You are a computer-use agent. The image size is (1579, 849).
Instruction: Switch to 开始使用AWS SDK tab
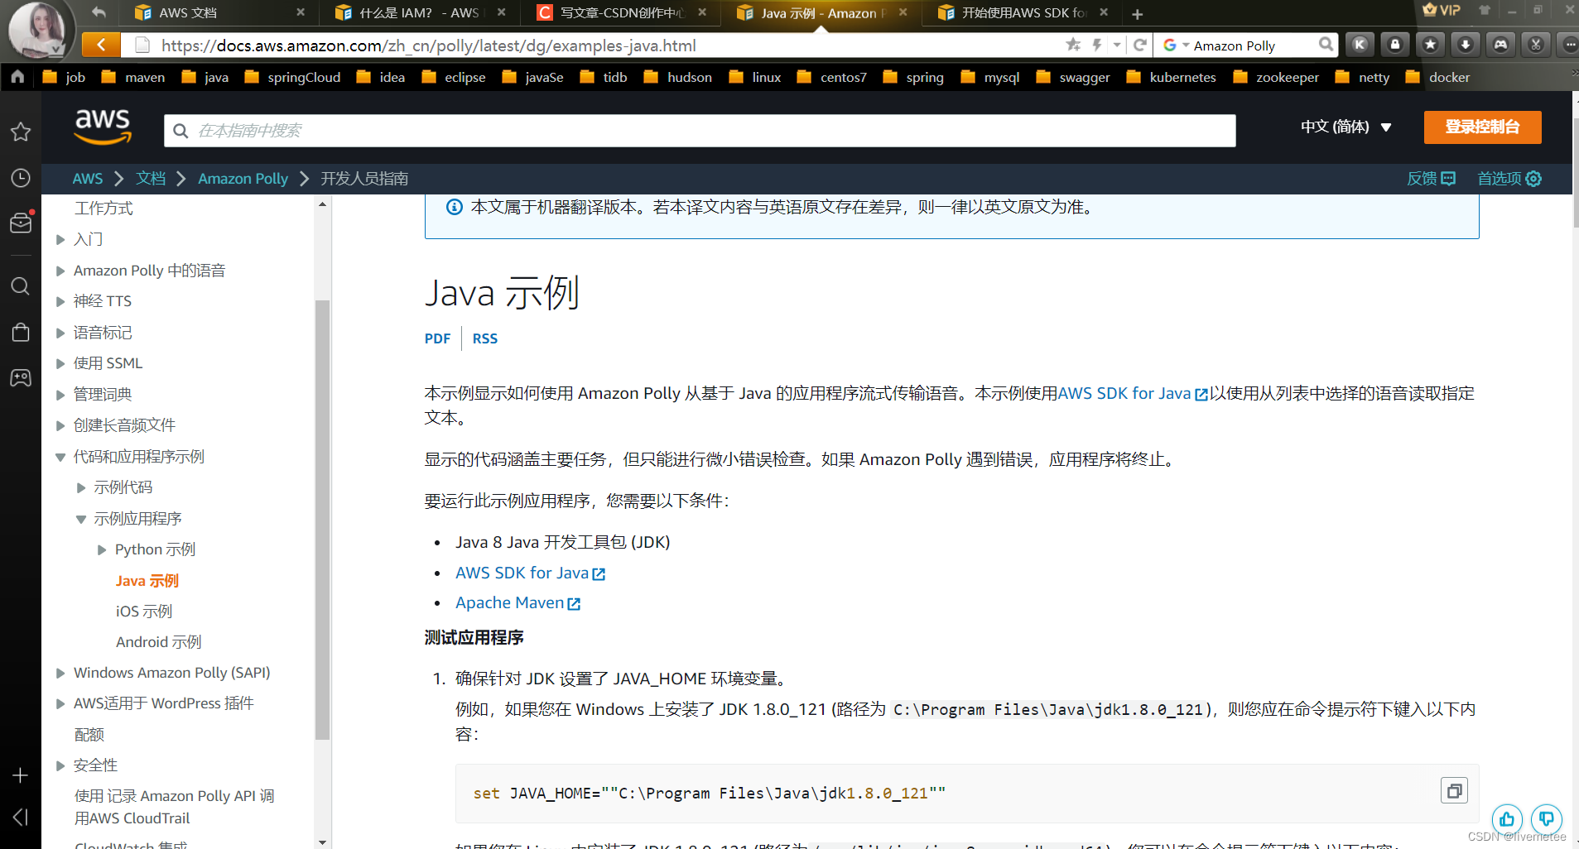(x=1023, y=13)
